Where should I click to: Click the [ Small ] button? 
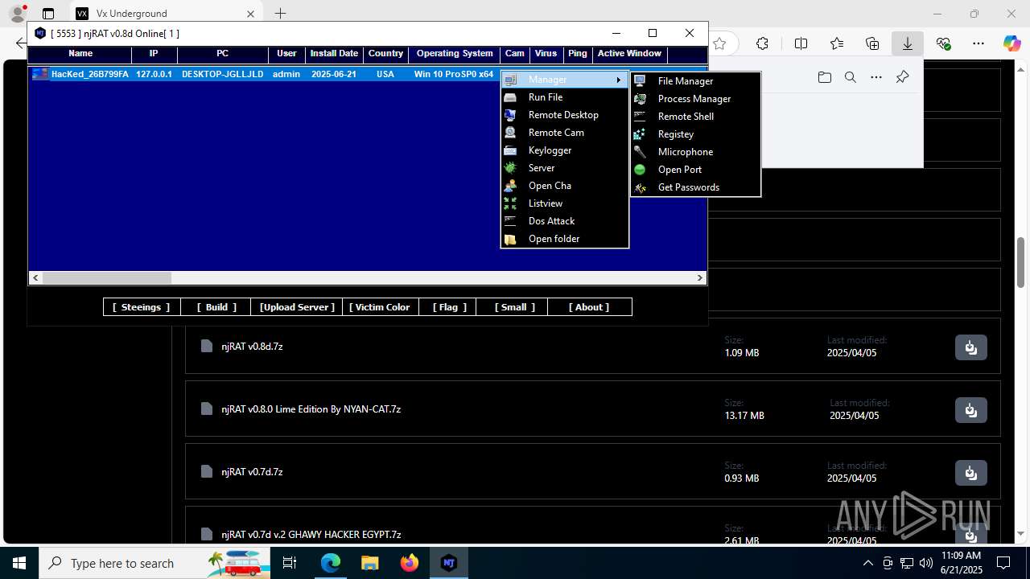[x=513, y=307]
